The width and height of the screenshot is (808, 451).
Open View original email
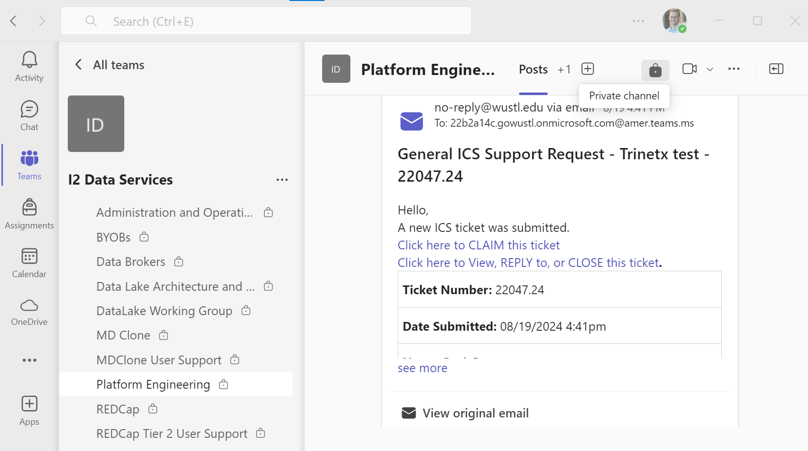point(476,413)
